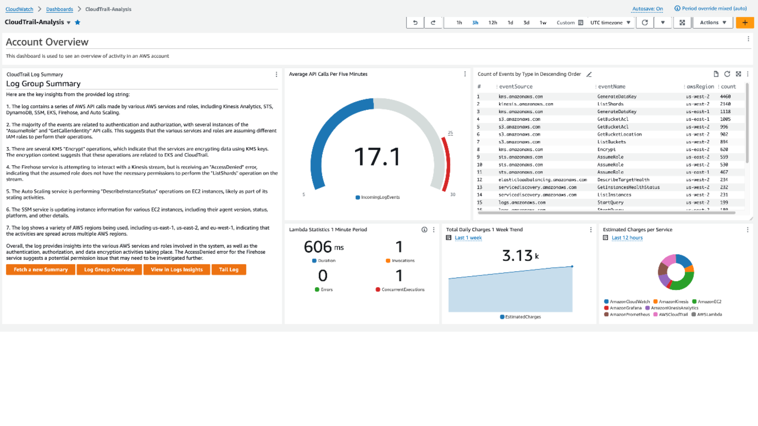
Task: Enter fullscreen mode via the toolbar icon
Action: click(x=682, y=23)
